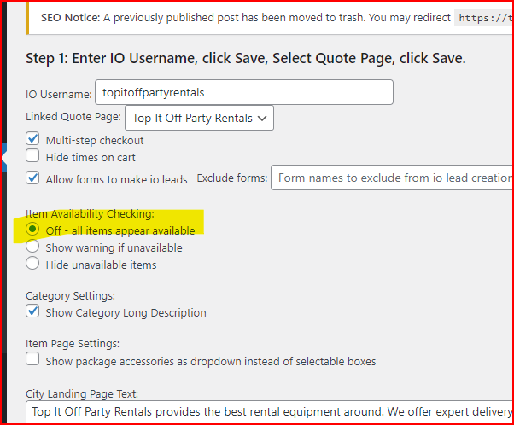This screenshot has width=514, height=425.
Task: Enable Hide times on cart checkbox
Action: 32,157
